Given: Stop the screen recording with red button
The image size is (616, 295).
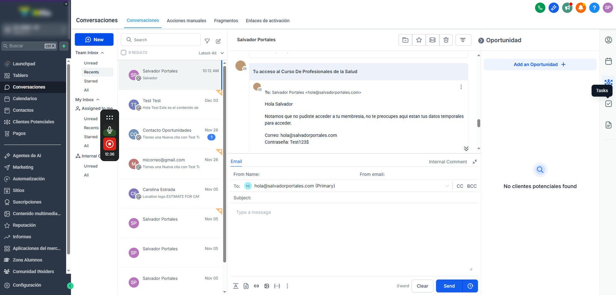Looking at the screenshot, I should [110, 144].
